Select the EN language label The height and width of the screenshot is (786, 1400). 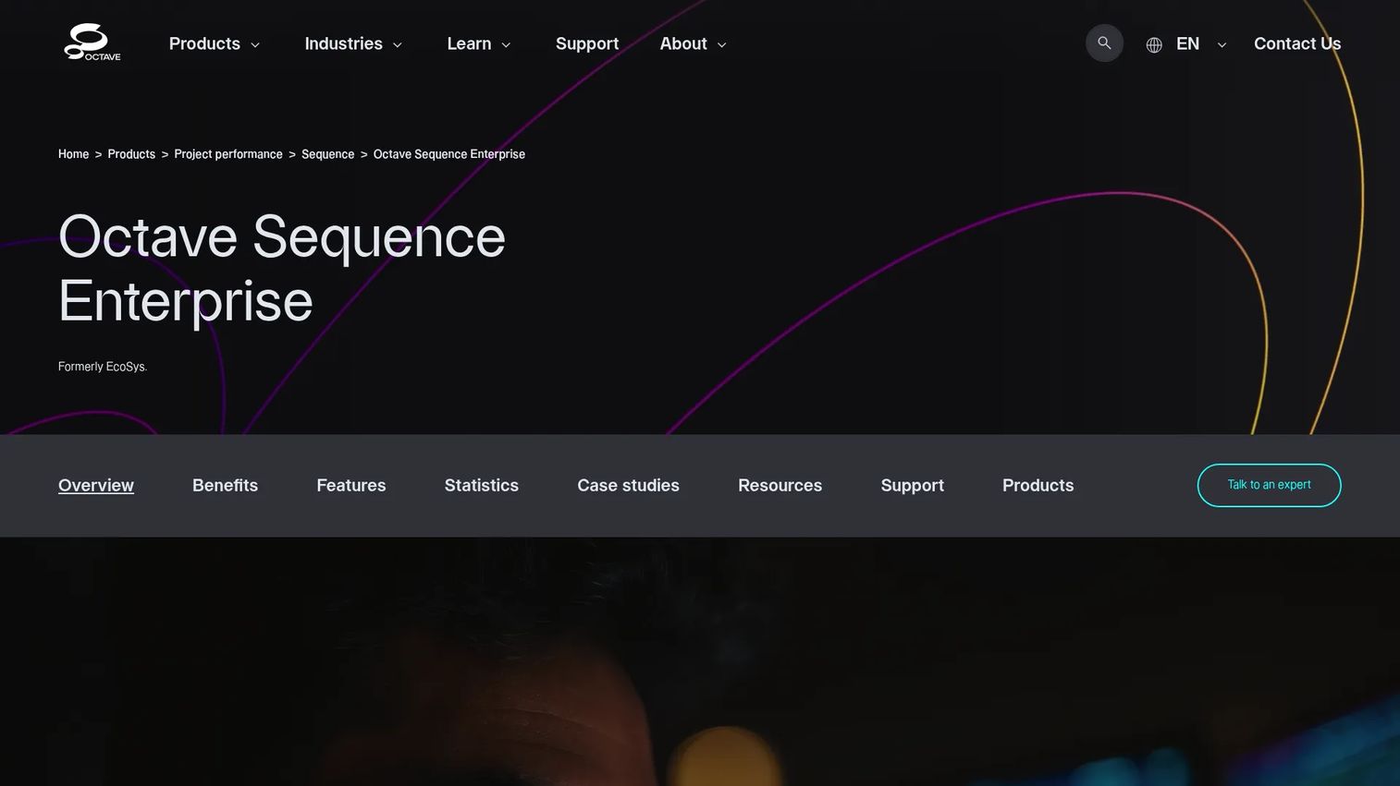coord(1187,43)
